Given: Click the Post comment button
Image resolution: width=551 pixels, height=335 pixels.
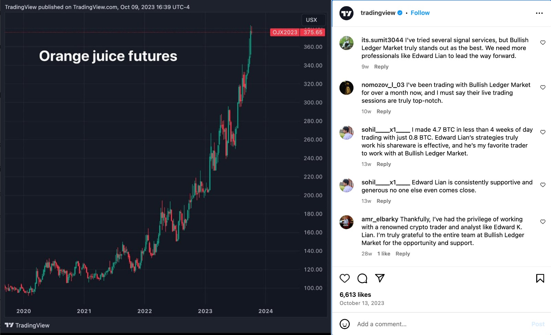Looking at the screenshot, I should (x=538, y=324).
